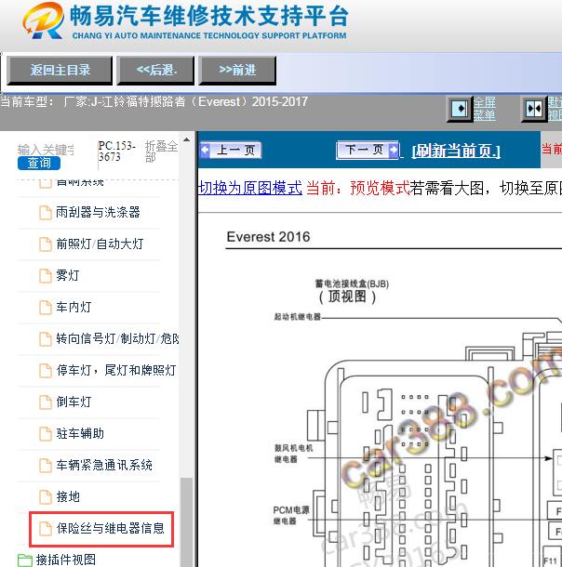This screenshot has height=567, width=562.
Task: Click page icon beside 转向信号灯
Action: coord(46,339)
